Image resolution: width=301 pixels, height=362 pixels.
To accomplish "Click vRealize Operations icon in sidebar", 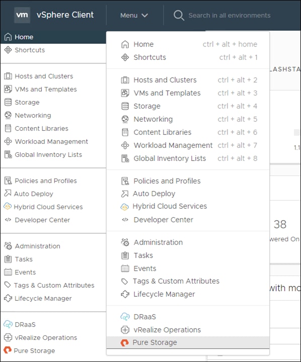I will tap(8, 337).
